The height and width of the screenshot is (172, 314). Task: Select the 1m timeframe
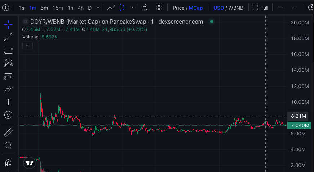click(x=33, y=8)
